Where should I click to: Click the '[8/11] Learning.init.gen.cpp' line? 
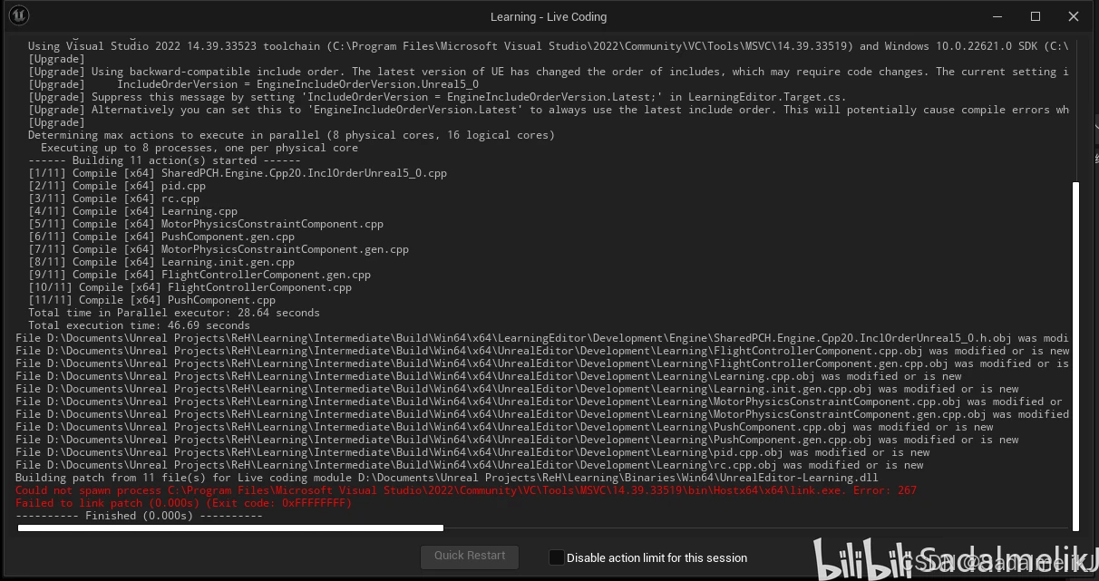point(161,262)
